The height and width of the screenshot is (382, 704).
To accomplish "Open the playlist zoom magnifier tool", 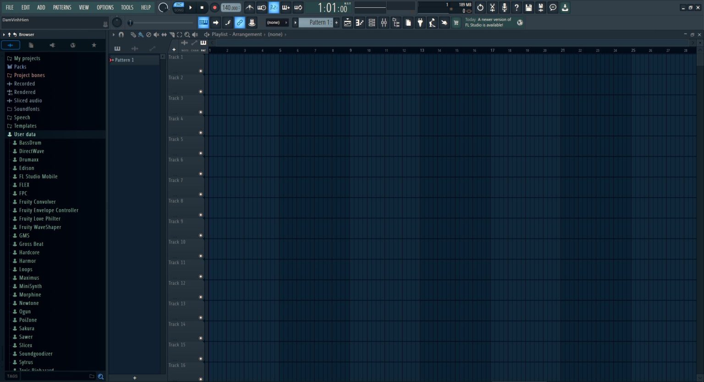I will coord(187,34).
